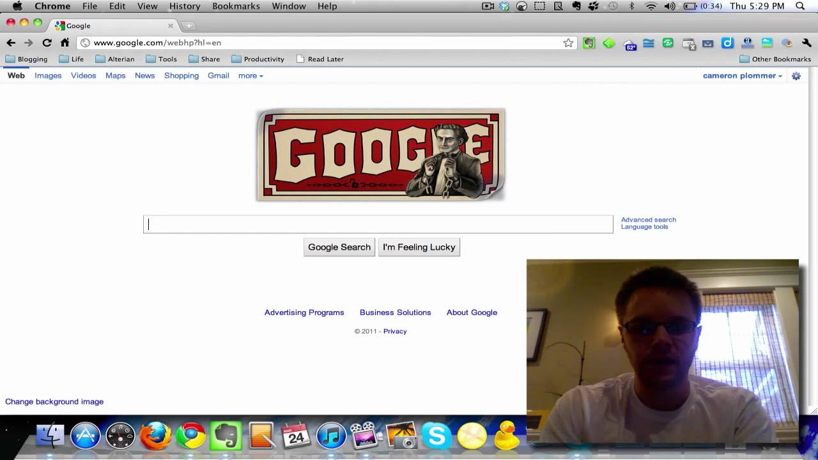Open the View menu
This screenshot has height=460, width=818.
coord(147,6)
